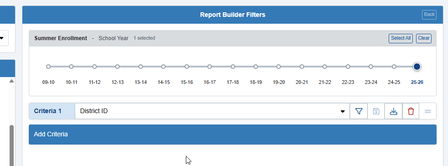The width and height of the screenshot is (448, 166).
Task: Select the 09-10 school year point
Action: (x=48, y=67)
